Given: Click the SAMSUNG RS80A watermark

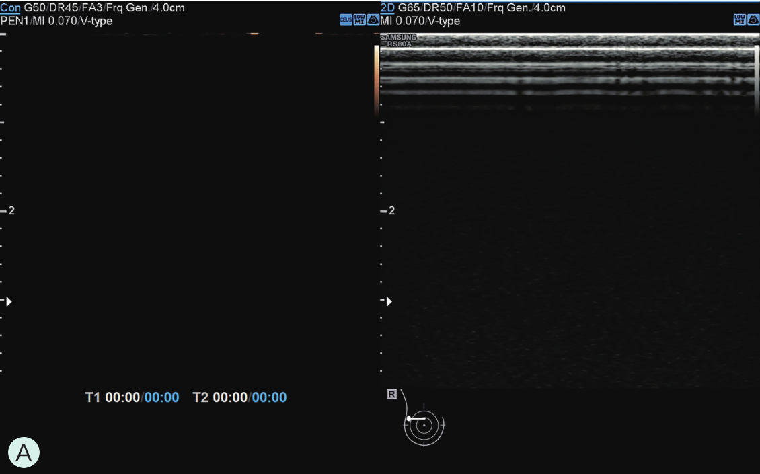Looking at the screenshot, I should tap(399, 40).
